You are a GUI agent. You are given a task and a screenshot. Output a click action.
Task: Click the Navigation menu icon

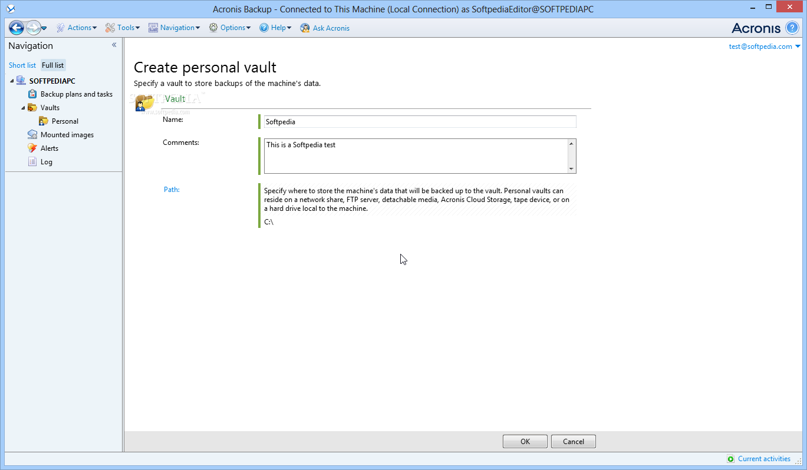[x=153, y=28]
